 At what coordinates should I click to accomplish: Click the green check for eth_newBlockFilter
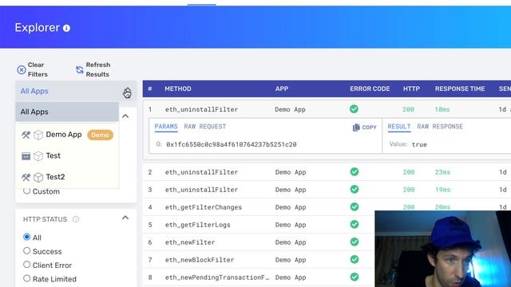355,260
